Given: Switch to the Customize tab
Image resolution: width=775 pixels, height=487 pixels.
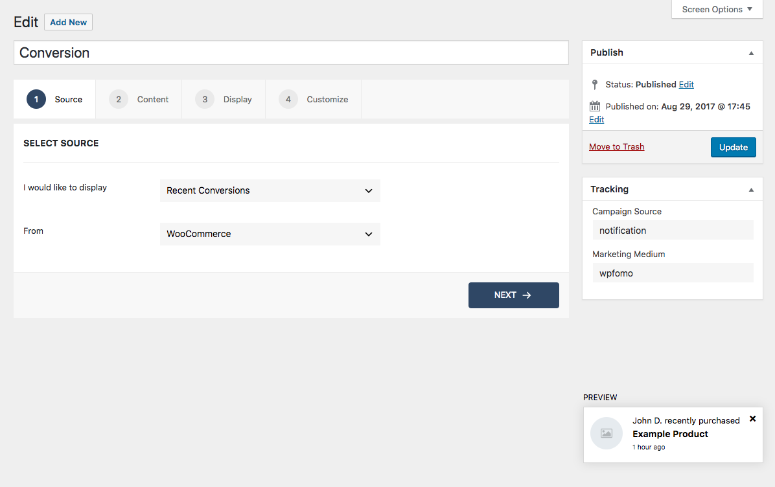Looking at the screenshot, I should (327, 99).
